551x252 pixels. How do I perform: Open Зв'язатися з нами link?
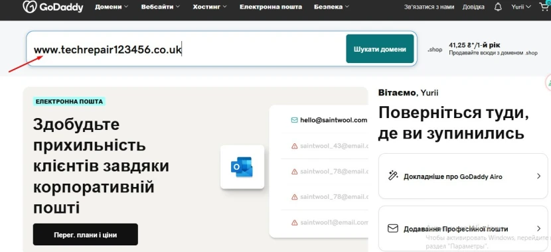(429, 7)
